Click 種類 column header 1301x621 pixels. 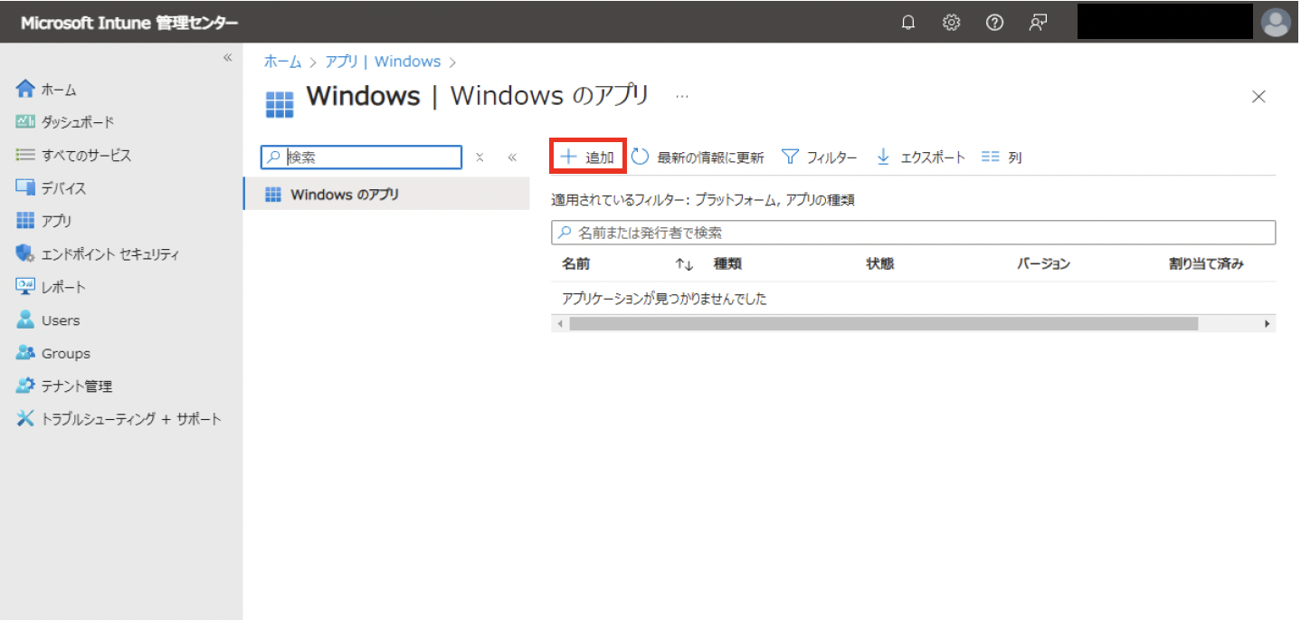727,264
